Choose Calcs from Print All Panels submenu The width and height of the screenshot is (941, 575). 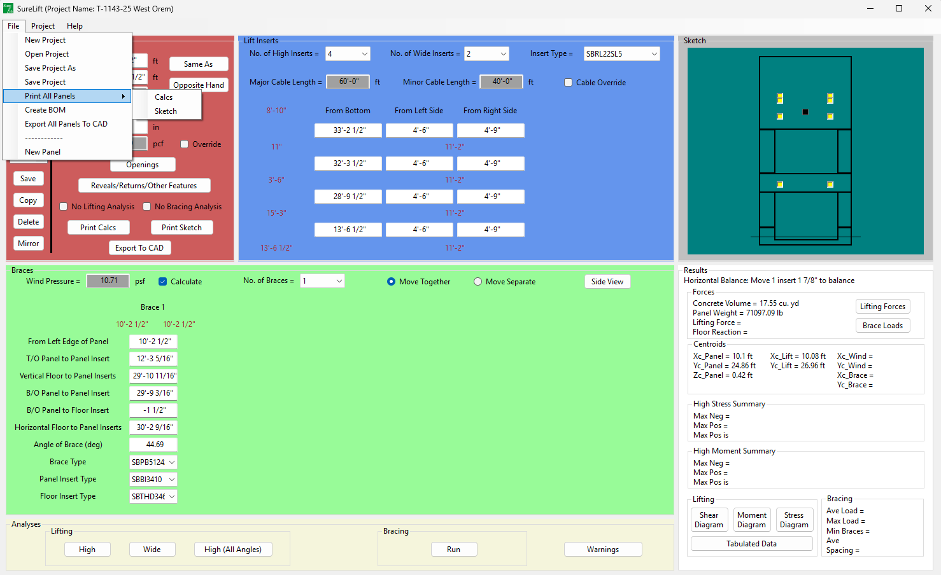(x=164, y=97)
